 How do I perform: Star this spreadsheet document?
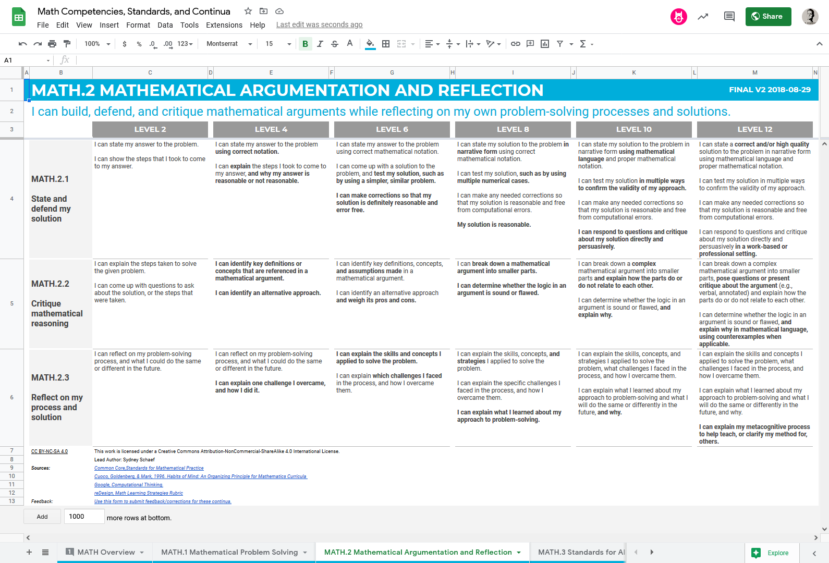point(248,11)
